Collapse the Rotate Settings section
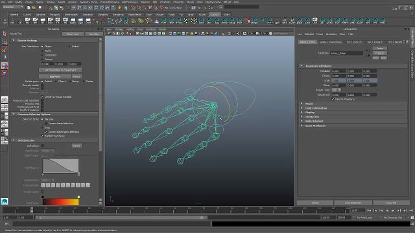The width and height of the screenshot is (415, 233). click(14, 40)
